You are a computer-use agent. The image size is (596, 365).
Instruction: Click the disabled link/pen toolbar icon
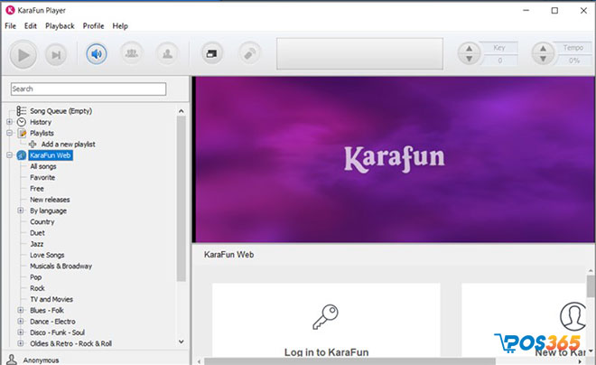(x=249, y=54)
